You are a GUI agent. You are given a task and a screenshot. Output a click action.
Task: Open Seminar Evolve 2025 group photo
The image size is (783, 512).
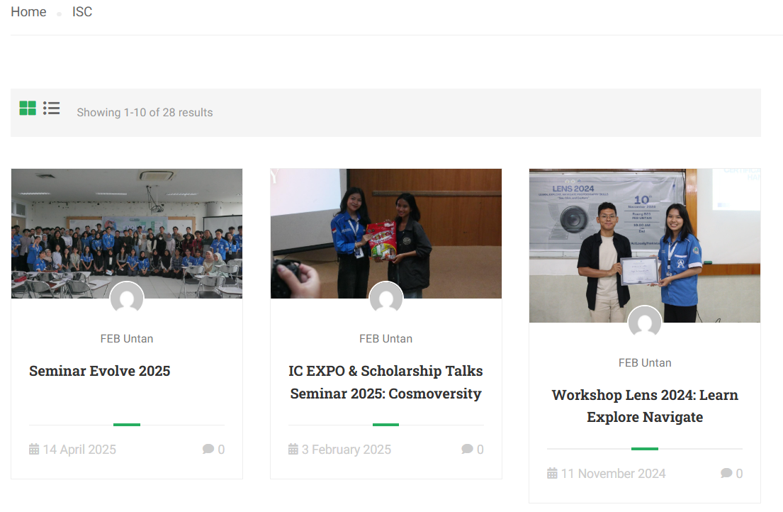point(127,233)
